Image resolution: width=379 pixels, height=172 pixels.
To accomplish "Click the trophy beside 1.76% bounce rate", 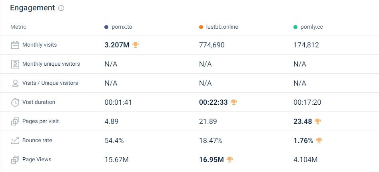I will [319, 141].
